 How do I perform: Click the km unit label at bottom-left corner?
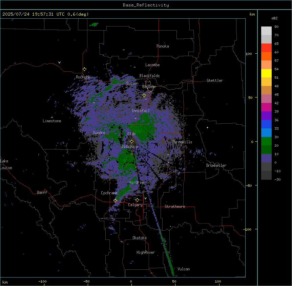tap(5, 282)
